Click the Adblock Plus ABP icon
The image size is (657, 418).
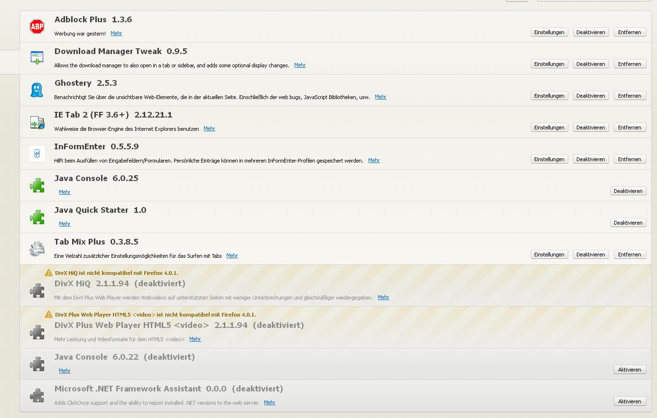tap(37, 27)
